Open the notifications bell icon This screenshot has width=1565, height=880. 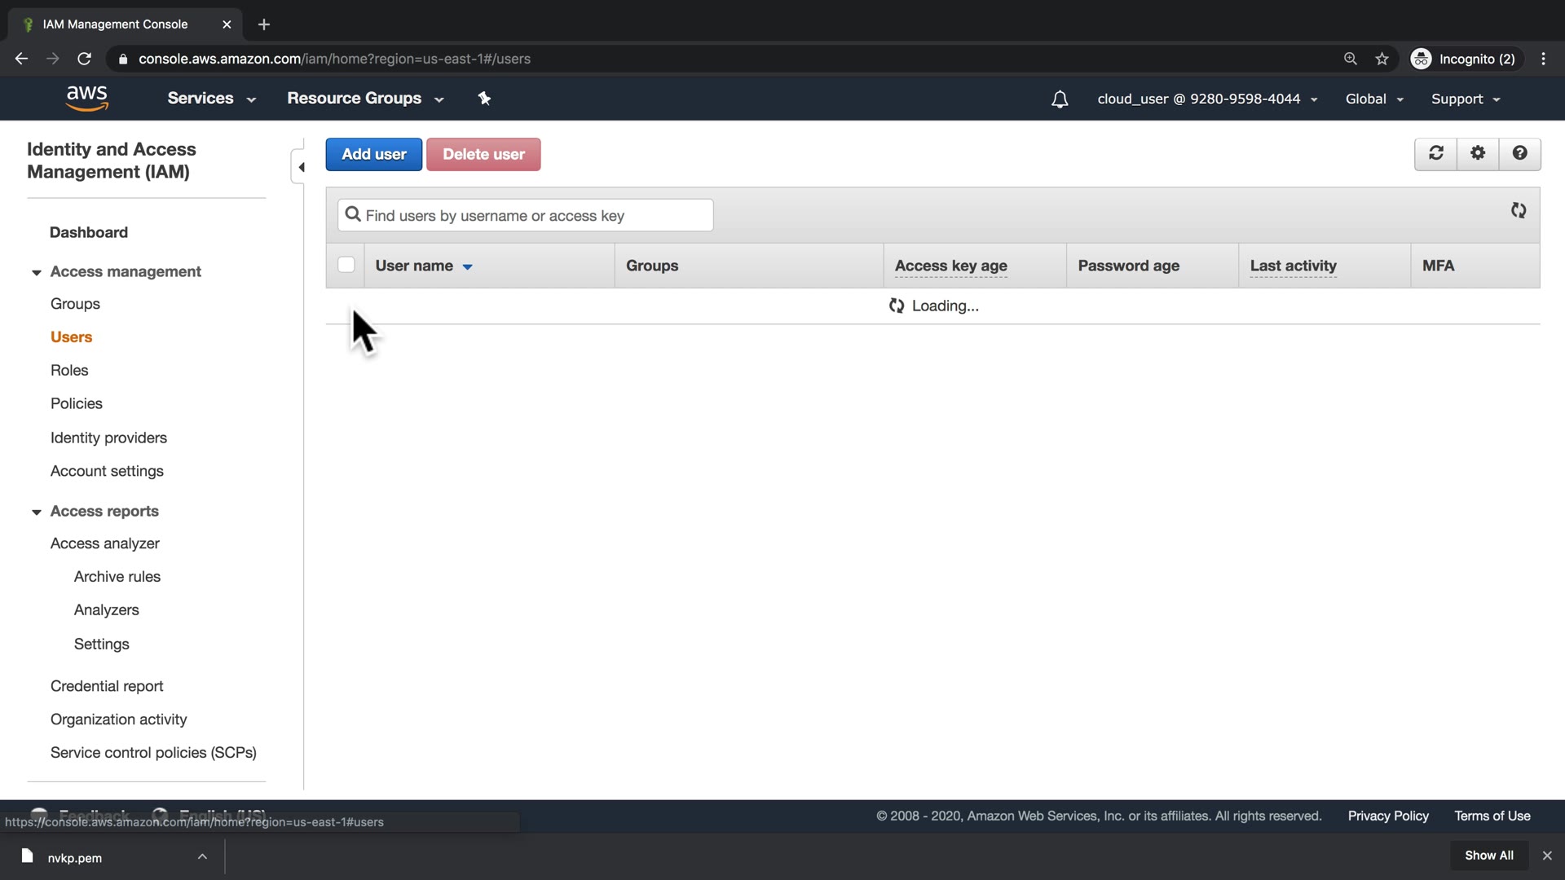pyautogui.click(x=1060, y=99)
